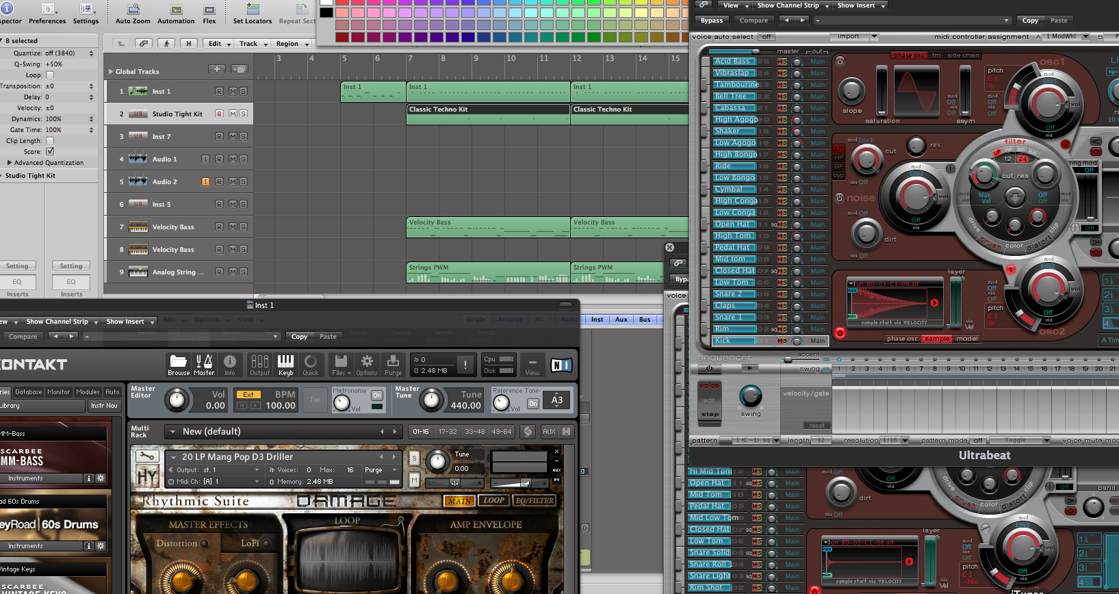Viewport: 1119px width, 594px height.
Task: Select the black color swatch
Action: [326, 12]
